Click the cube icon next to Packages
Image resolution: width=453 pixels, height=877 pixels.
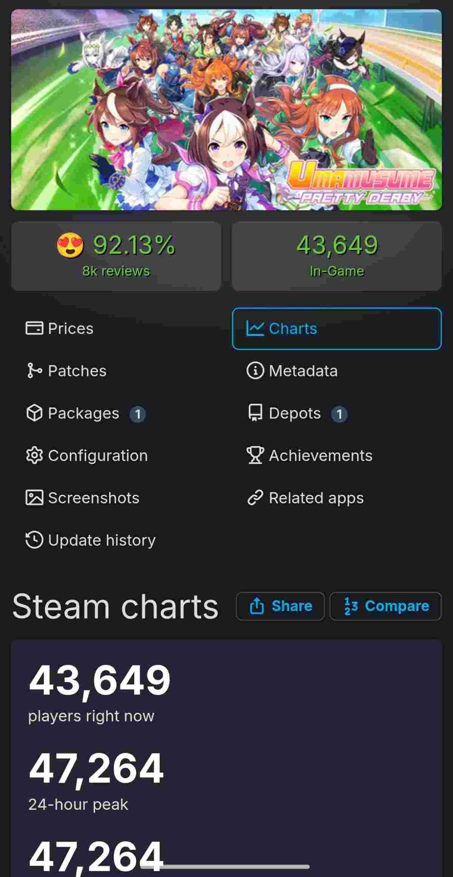[34, 413]
